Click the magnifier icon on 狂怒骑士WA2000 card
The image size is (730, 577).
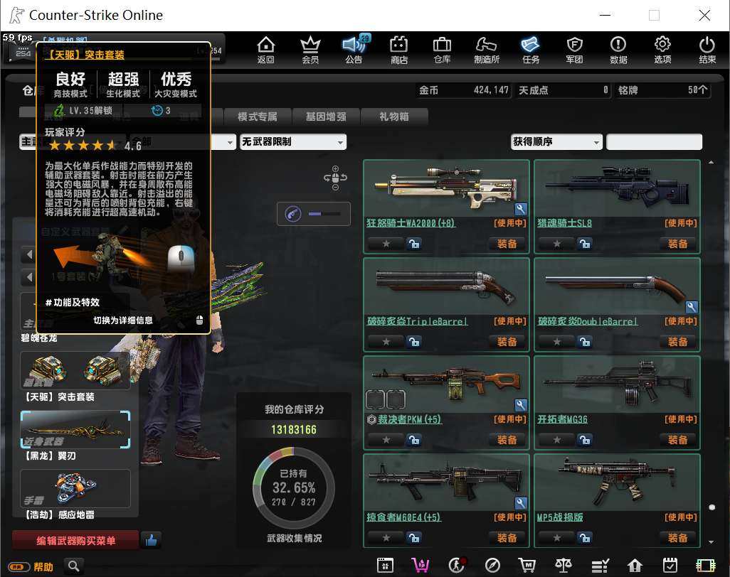pos(521,209)
